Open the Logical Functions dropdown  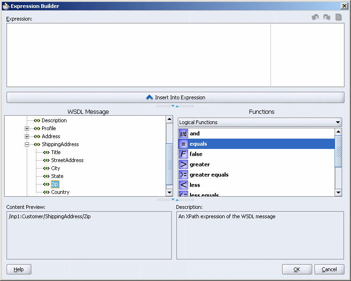click(x=260, y=122)
